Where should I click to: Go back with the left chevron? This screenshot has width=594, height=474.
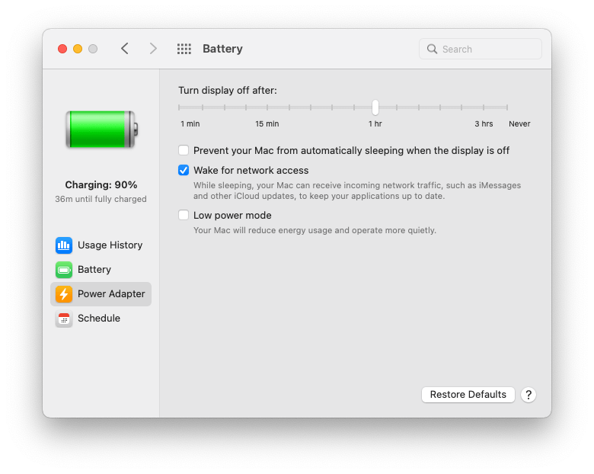125,49
